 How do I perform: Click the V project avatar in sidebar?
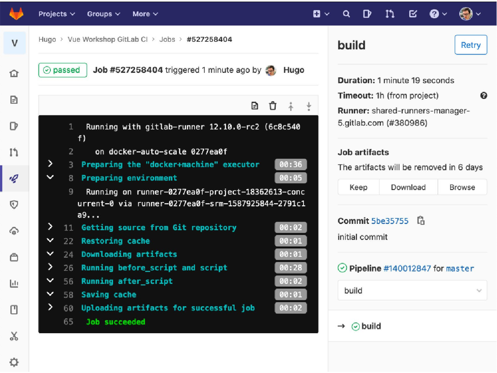coord(15,43)
